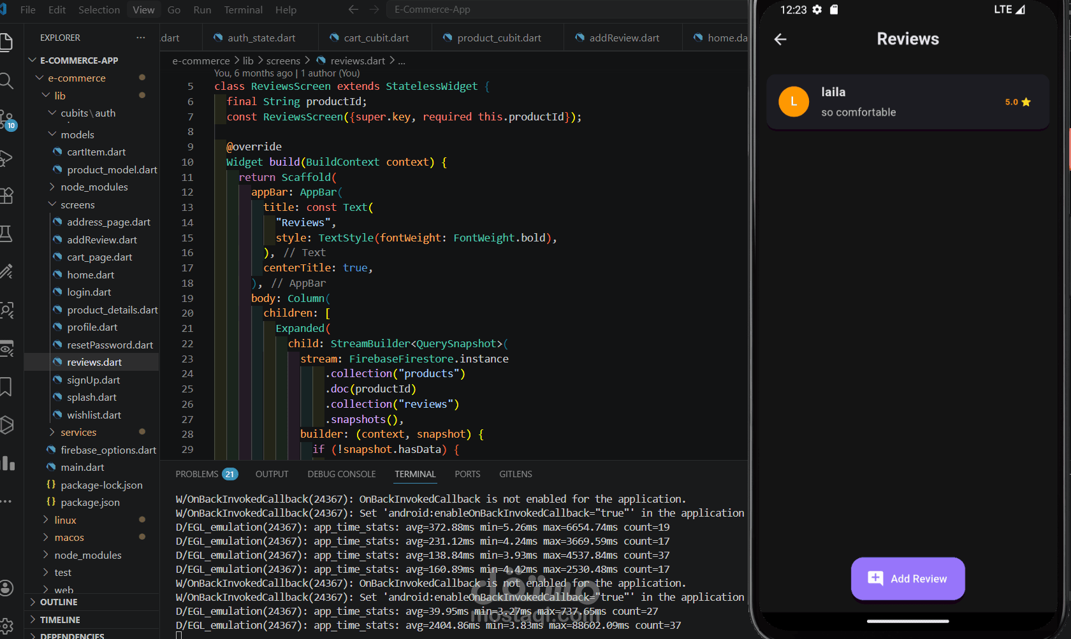Open the Bookmarks view in the activity bar

[5, 387]
